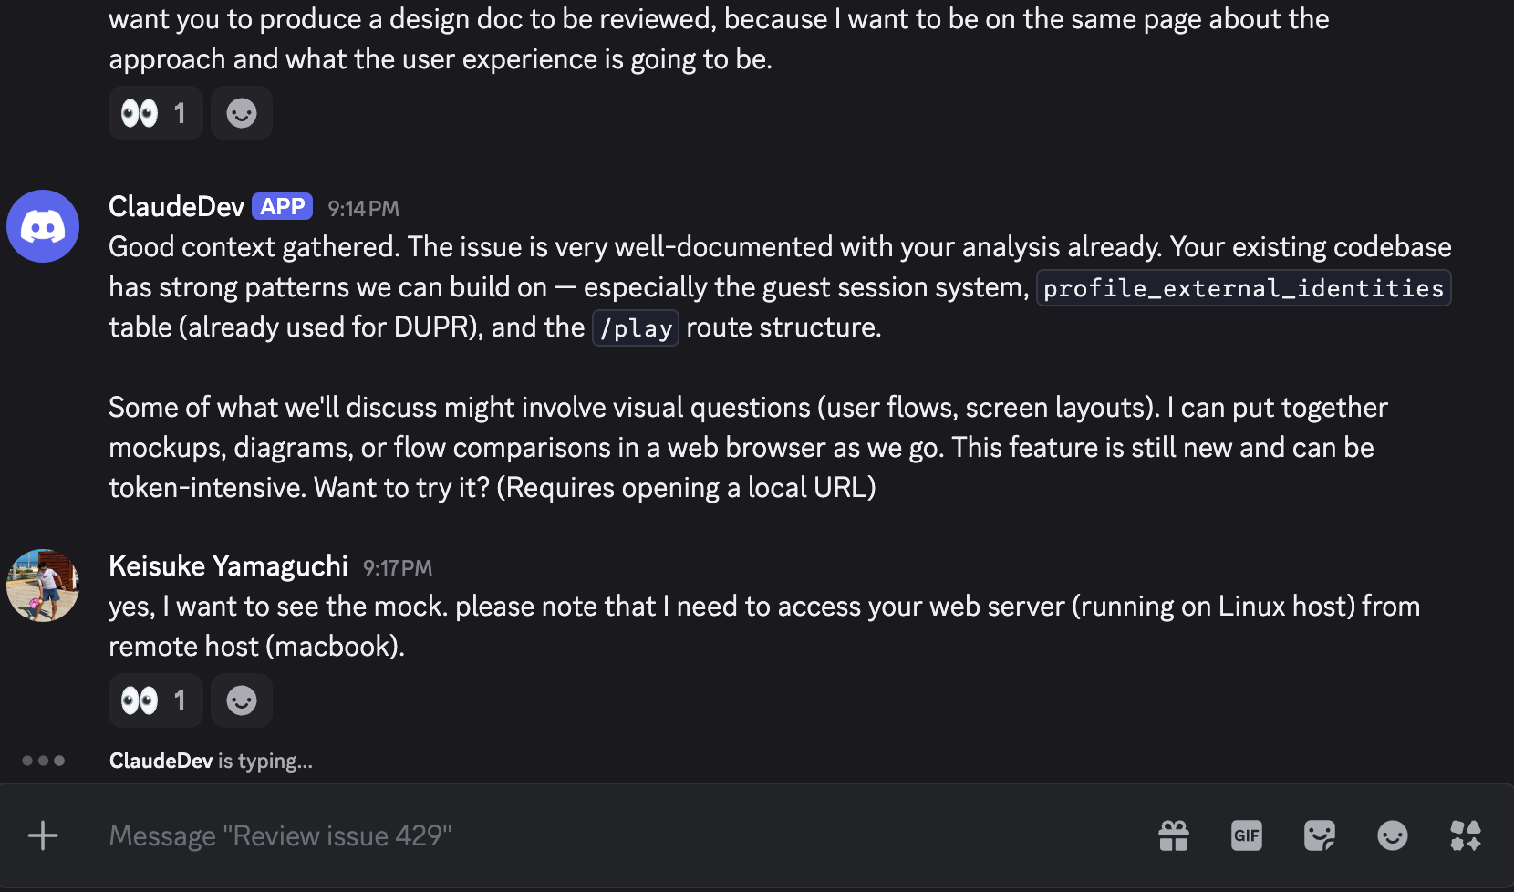
Task: Click the 9:14 PM message timestamp
Action: coord(363,209)
